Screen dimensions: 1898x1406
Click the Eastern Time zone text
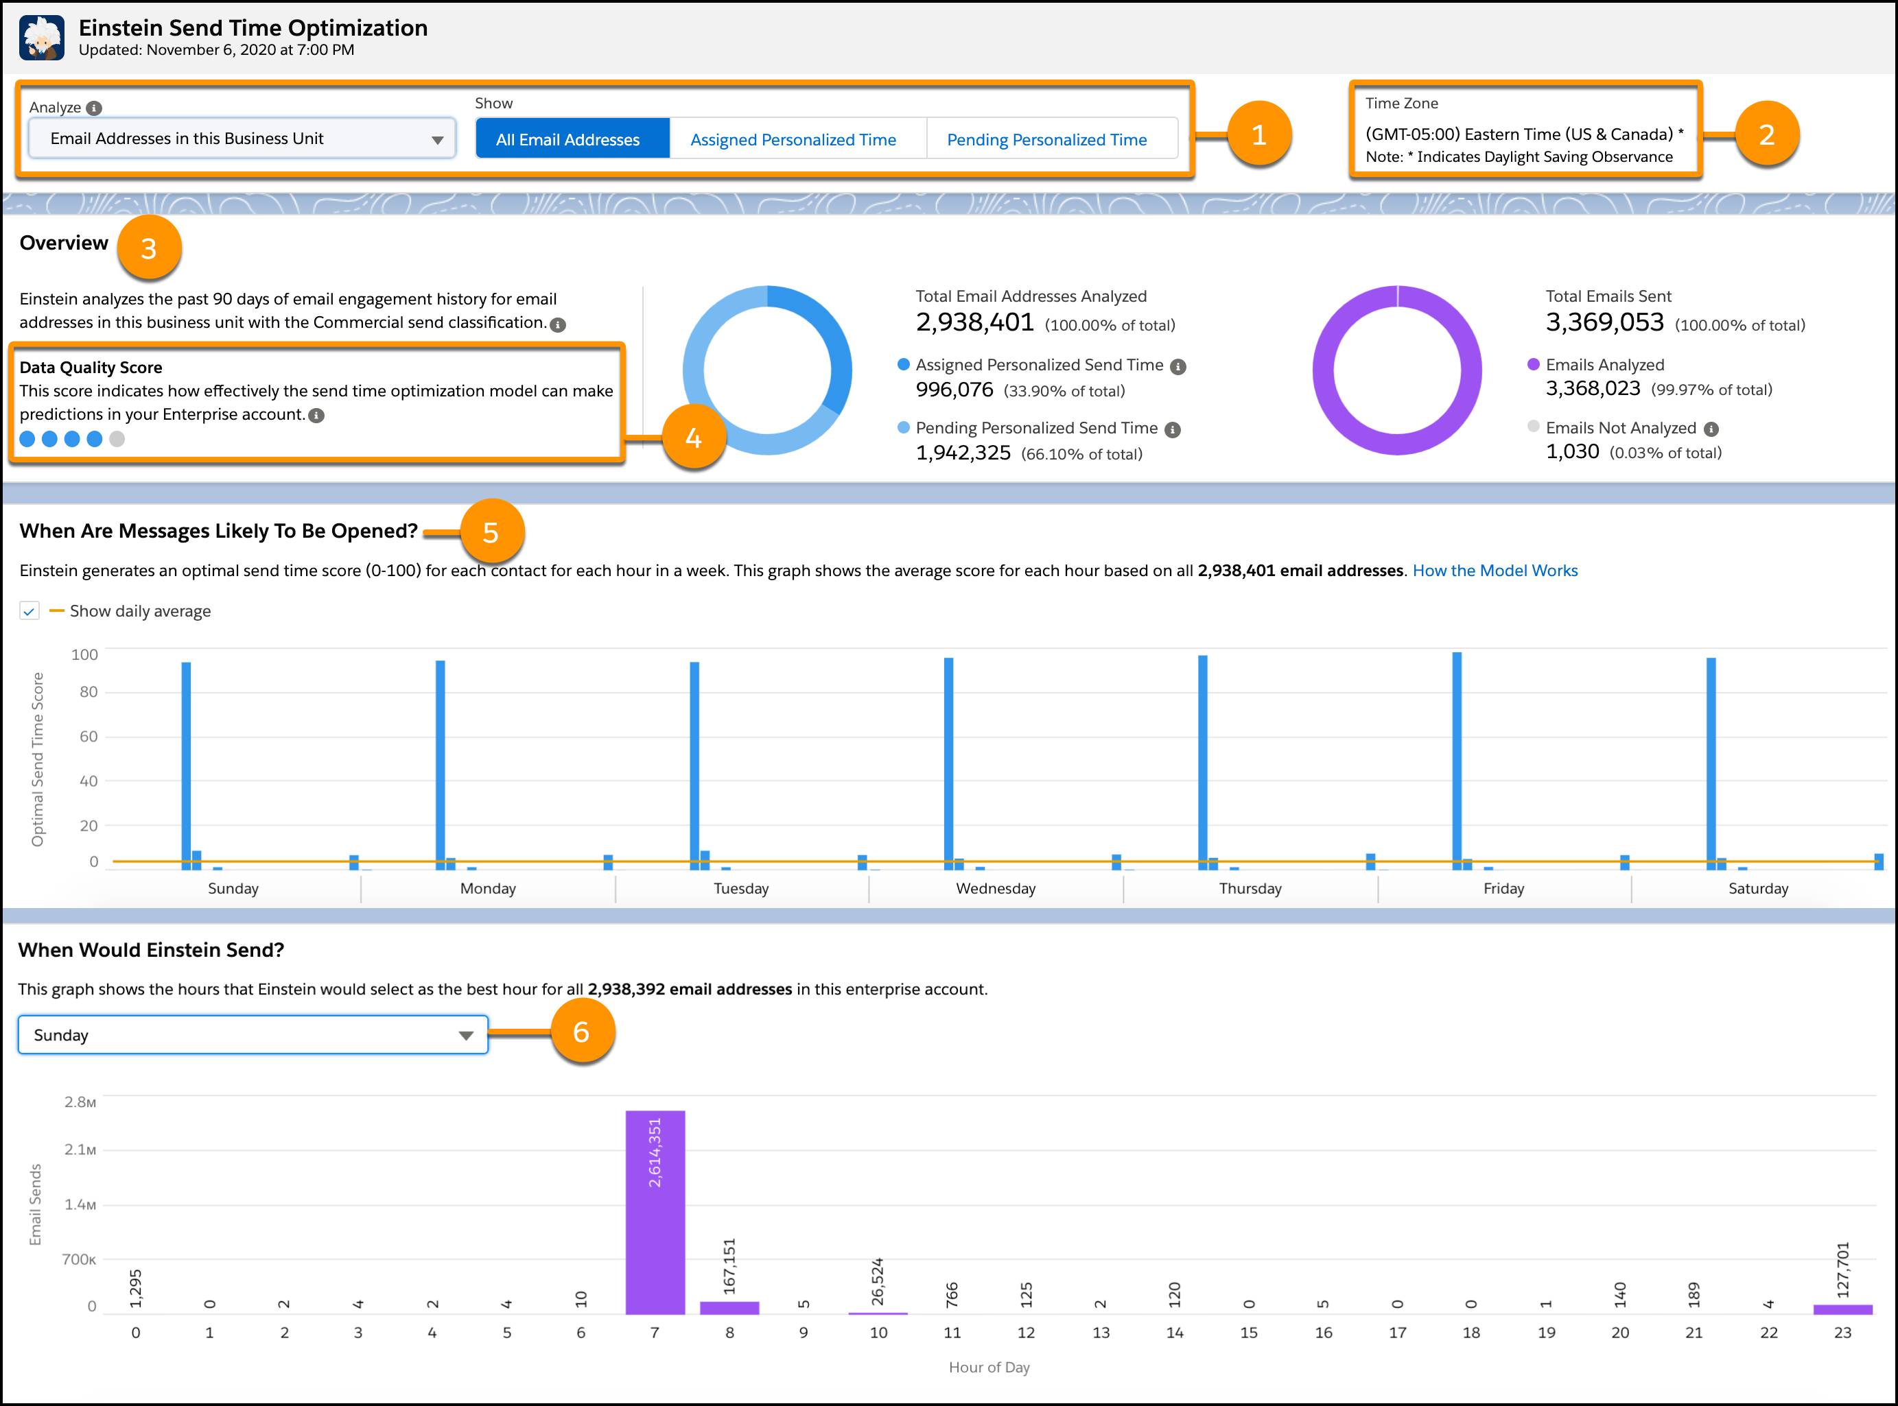pyautogui.click(x=1524, y=134)
